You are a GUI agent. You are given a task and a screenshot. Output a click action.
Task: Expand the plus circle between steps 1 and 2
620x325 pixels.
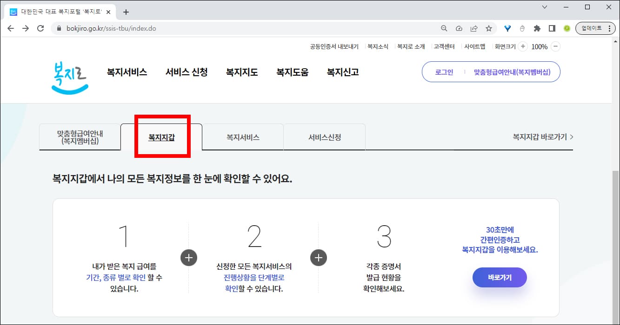188,258
